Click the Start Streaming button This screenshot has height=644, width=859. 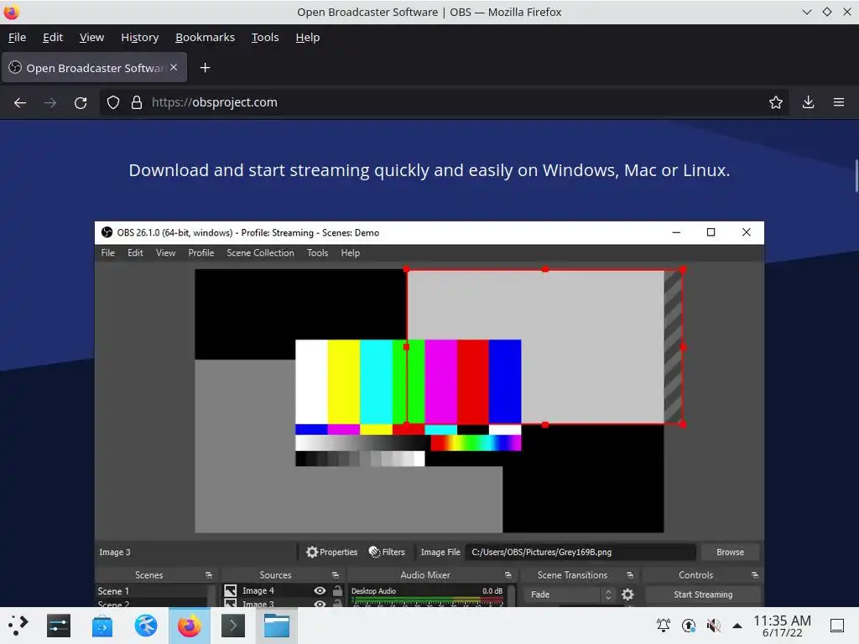pyautogui.click(x=703, y=595)
